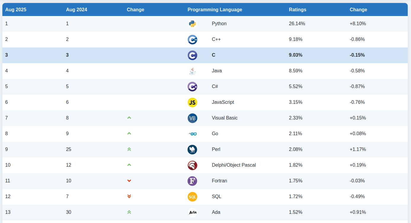Click the Programming Language column header
Viewport: 411px width, 223px height.
point(215,9)
